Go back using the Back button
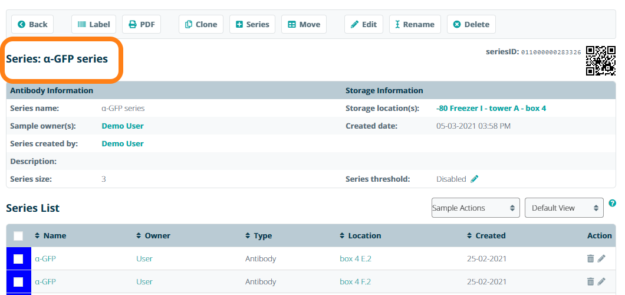The image size is (625, 295). coord(32,24)
